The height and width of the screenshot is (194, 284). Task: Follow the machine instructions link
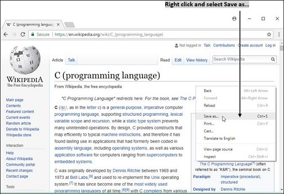point(121,135)
